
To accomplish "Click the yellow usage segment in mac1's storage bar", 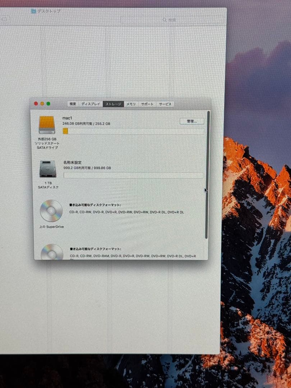I will (x=65, y=131).
